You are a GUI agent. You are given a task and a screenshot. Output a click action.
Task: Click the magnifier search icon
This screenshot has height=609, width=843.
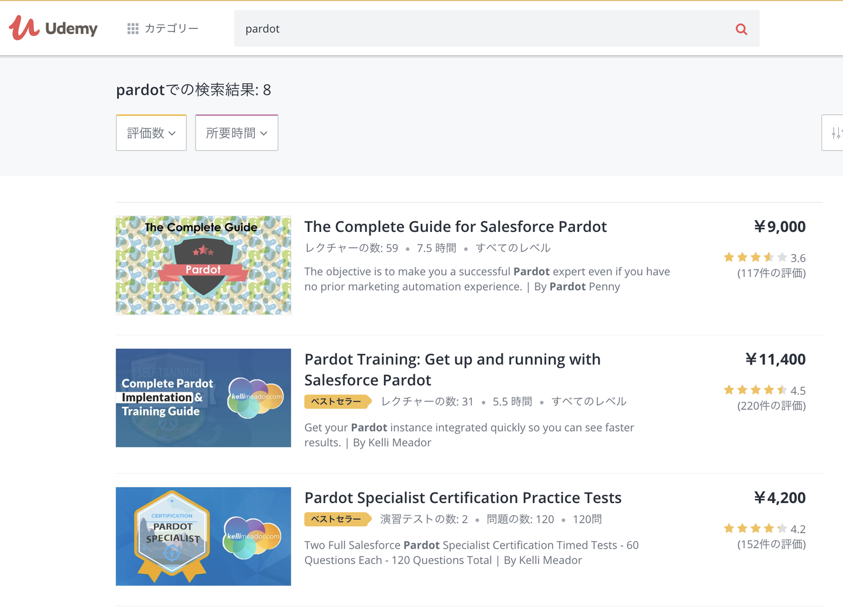click(x=741, y=29)
